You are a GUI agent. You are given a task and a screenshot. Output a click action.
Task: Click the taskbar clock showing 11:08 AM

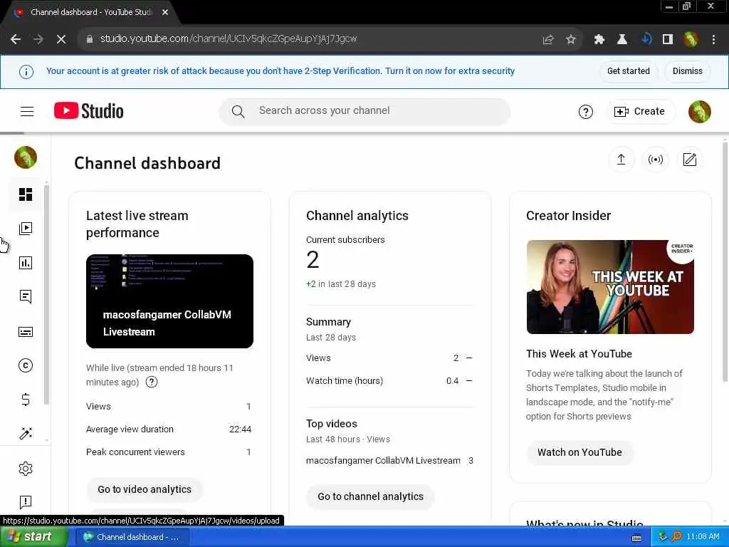[x=703, y=537]
